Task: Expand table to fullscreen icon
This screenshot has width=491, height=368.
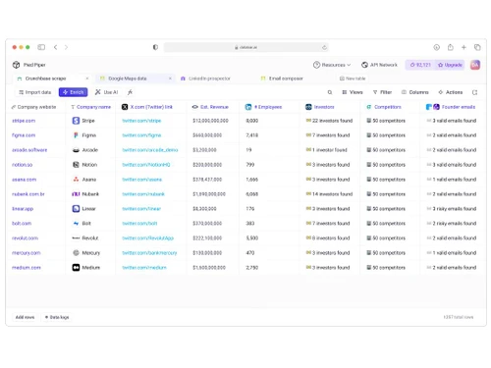Action: point(474,92)
